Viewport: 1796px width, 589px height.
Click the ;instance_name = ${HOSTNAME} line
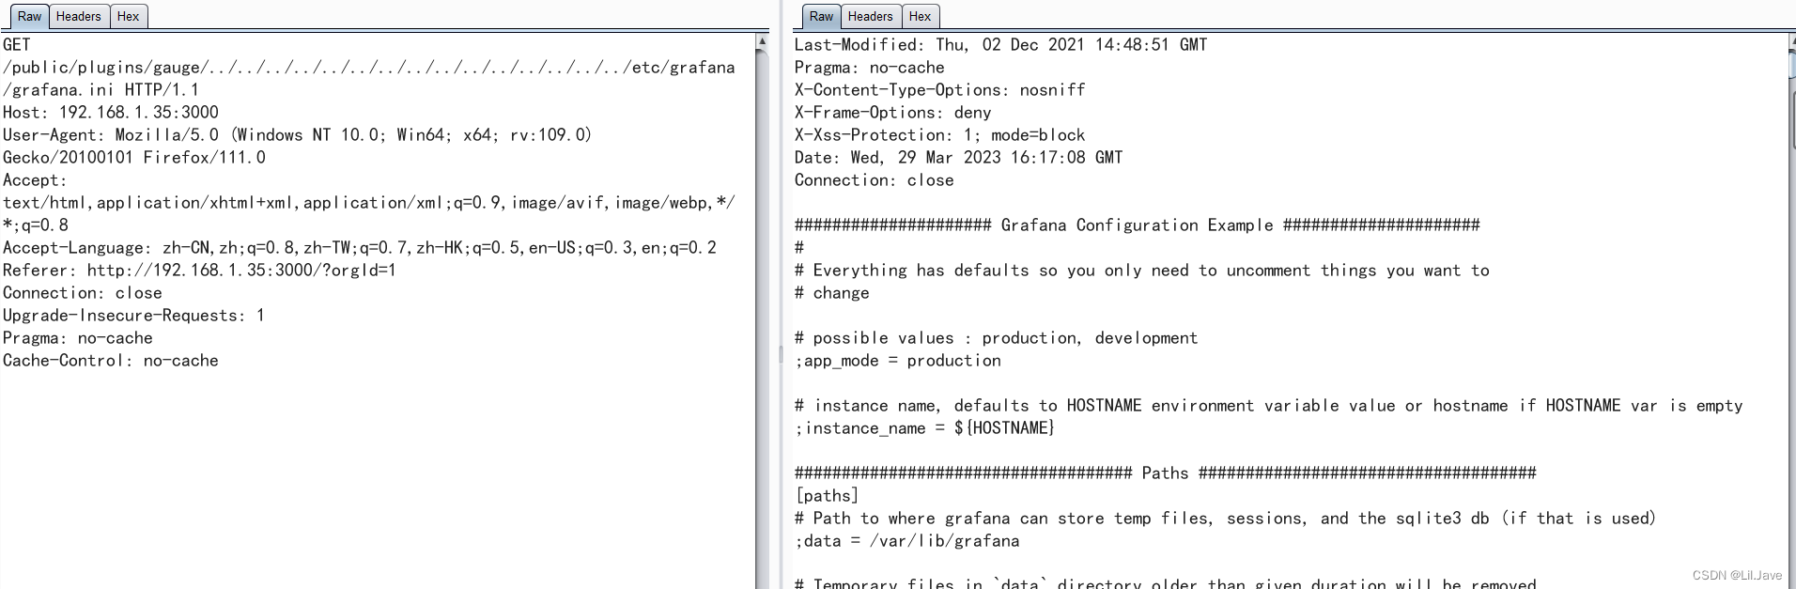coord(925,427)
